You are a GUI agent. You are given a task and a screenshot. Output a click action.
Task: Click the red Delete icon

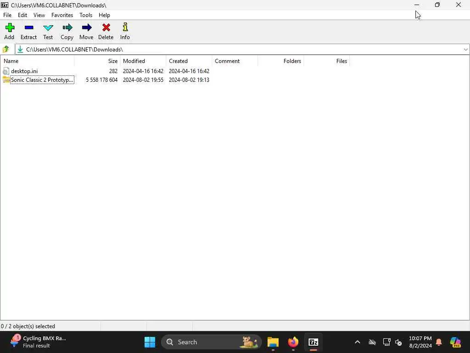[106, 28]
